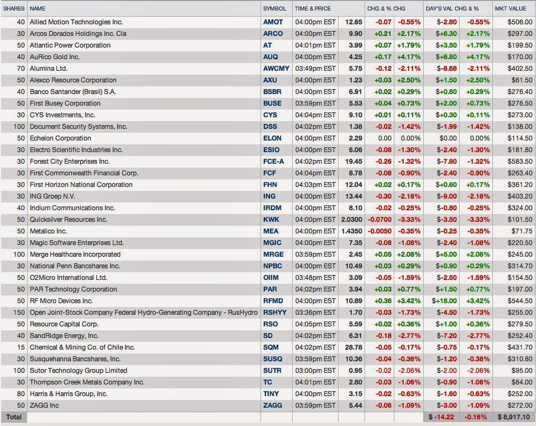Sort by MKT VALUE column header
536x426 pixels.
511,8
